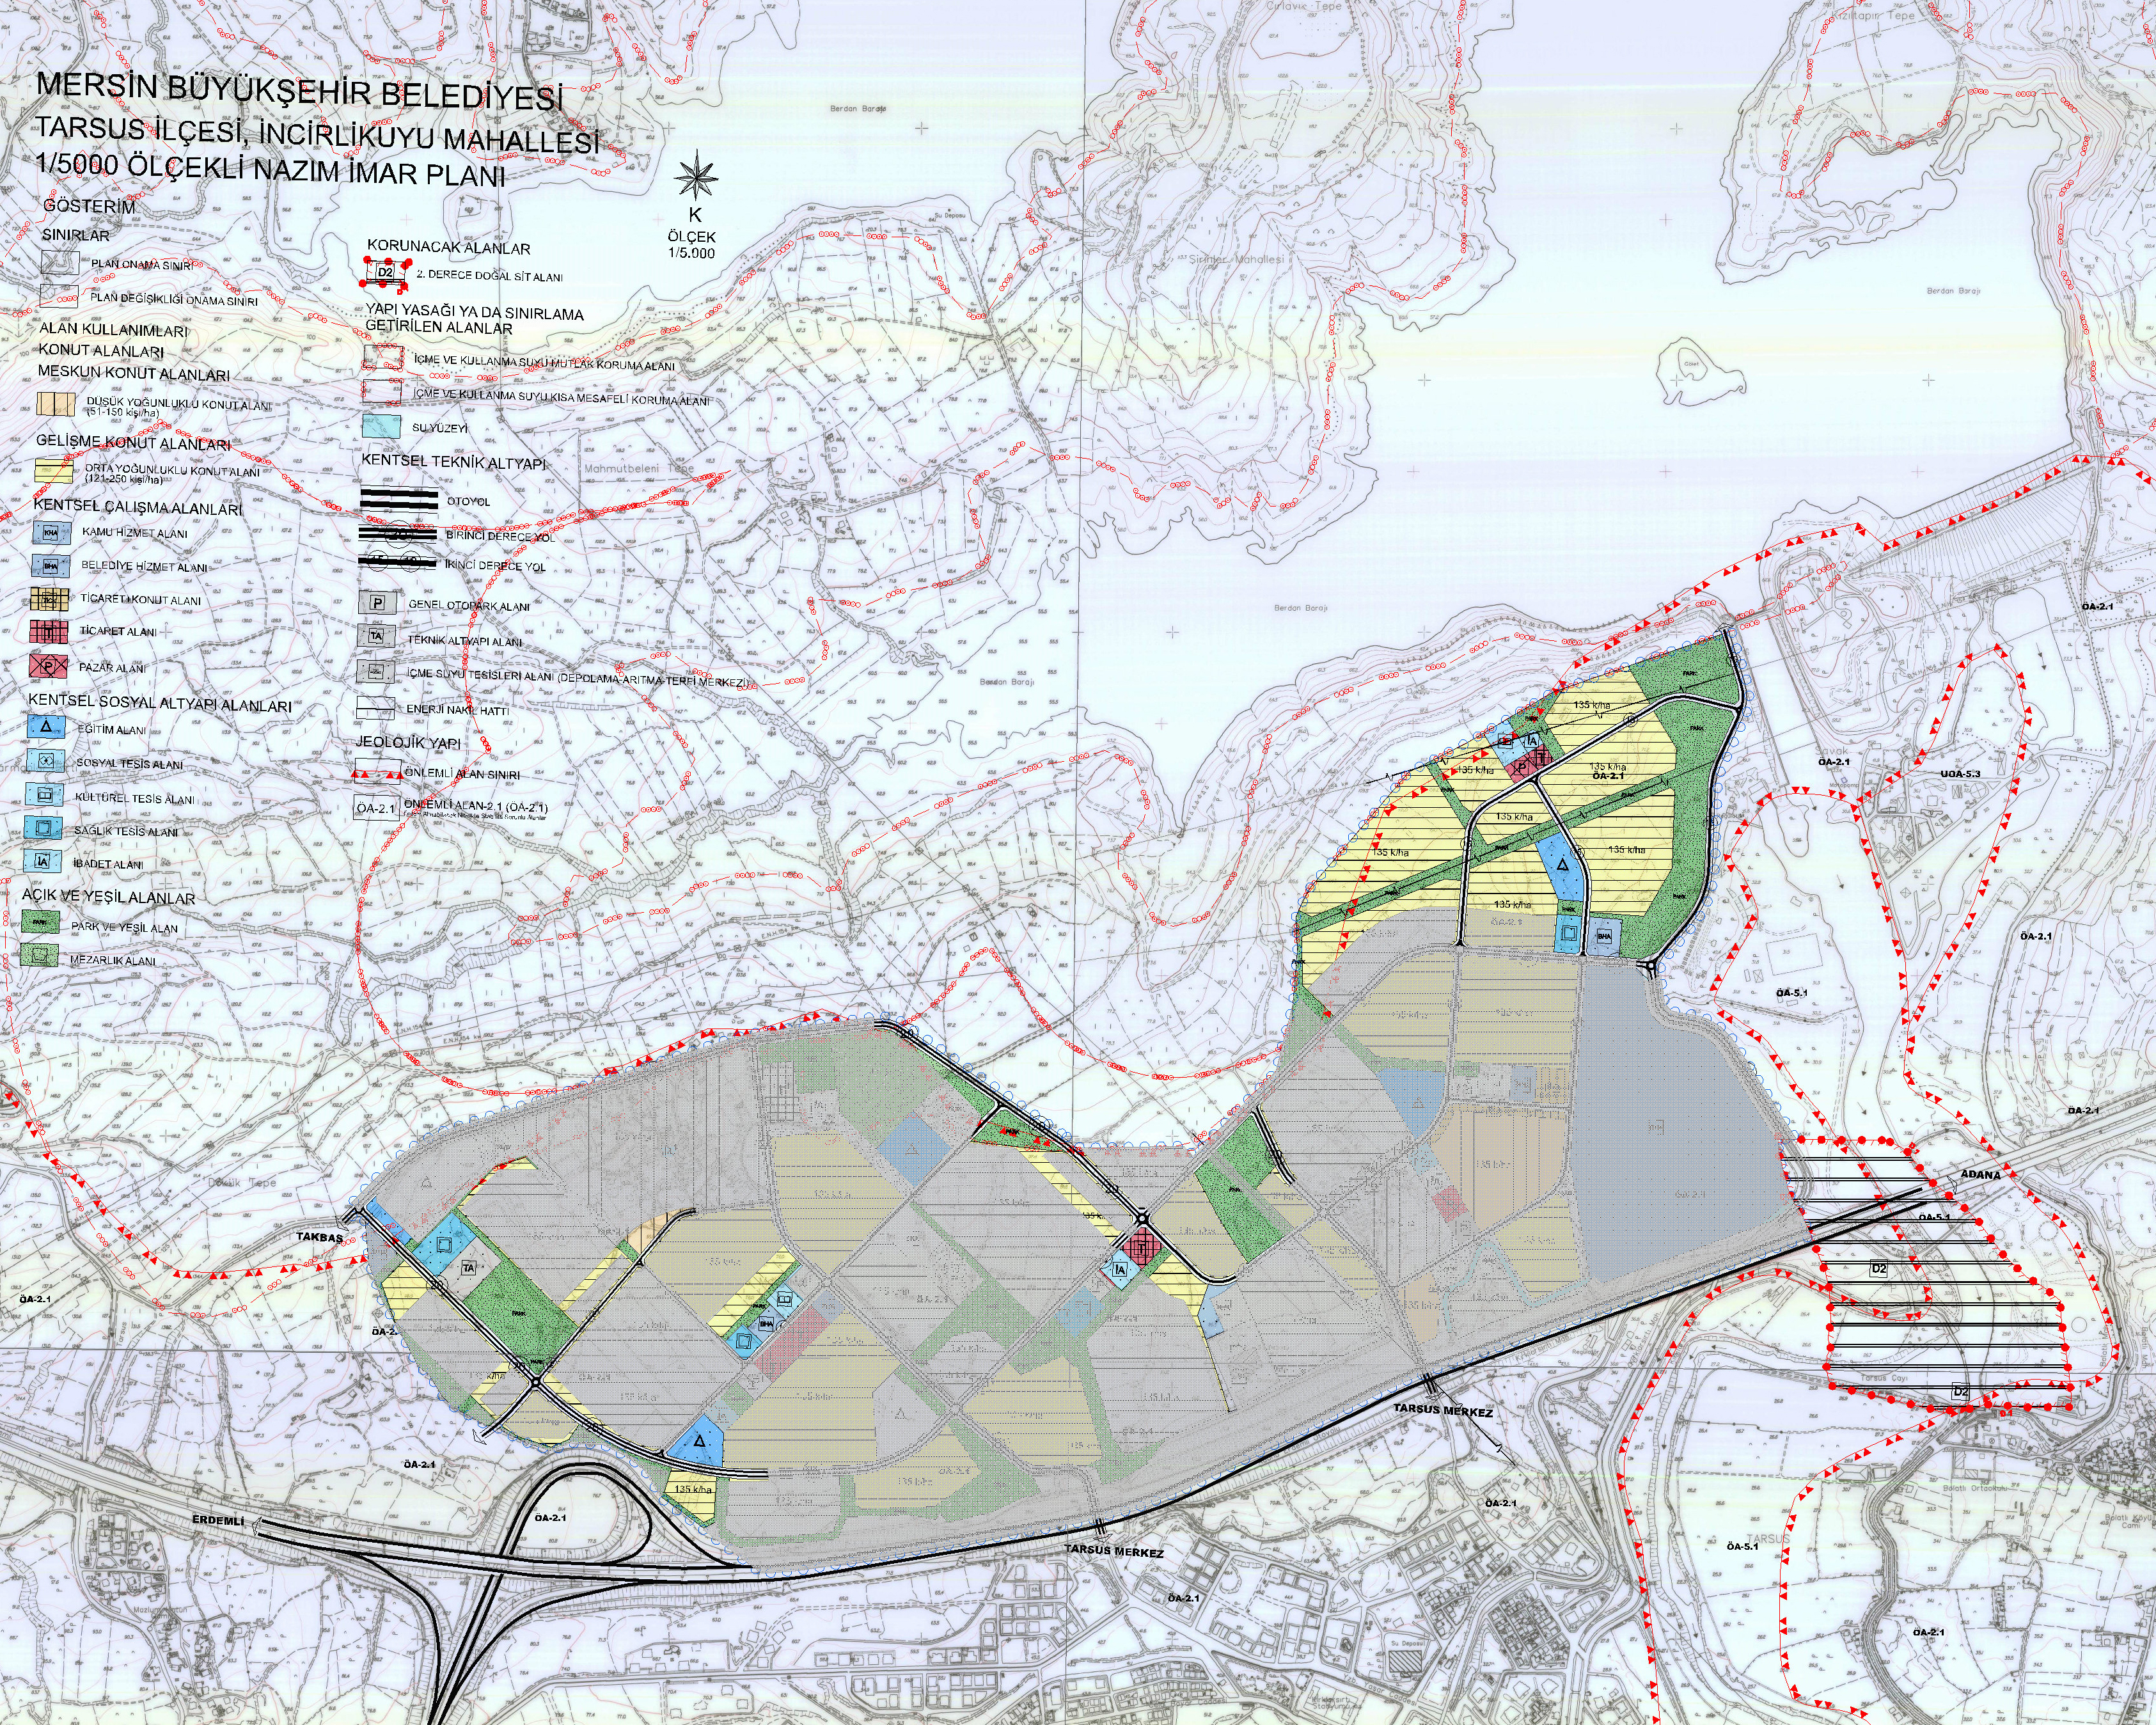Click the Genel Otopark P legend icon

[x=377, y=603]
